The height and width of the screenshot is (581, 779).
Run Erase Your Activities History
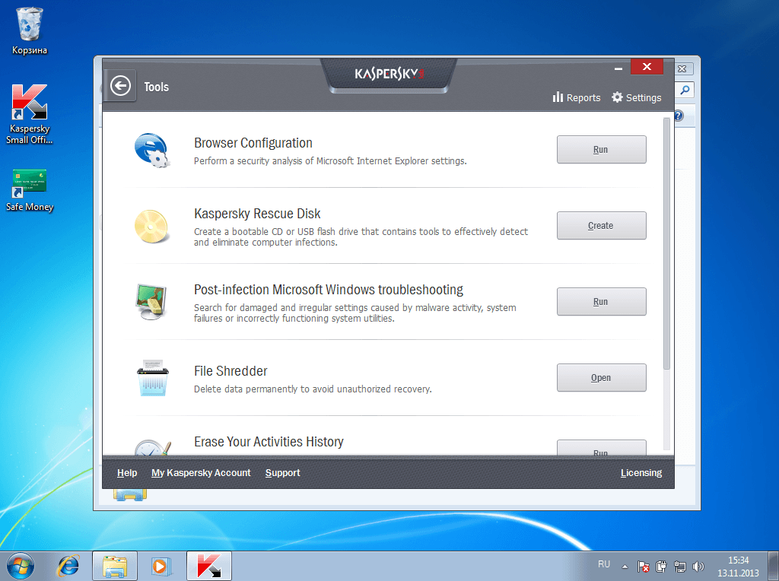[x=601, y=448]
